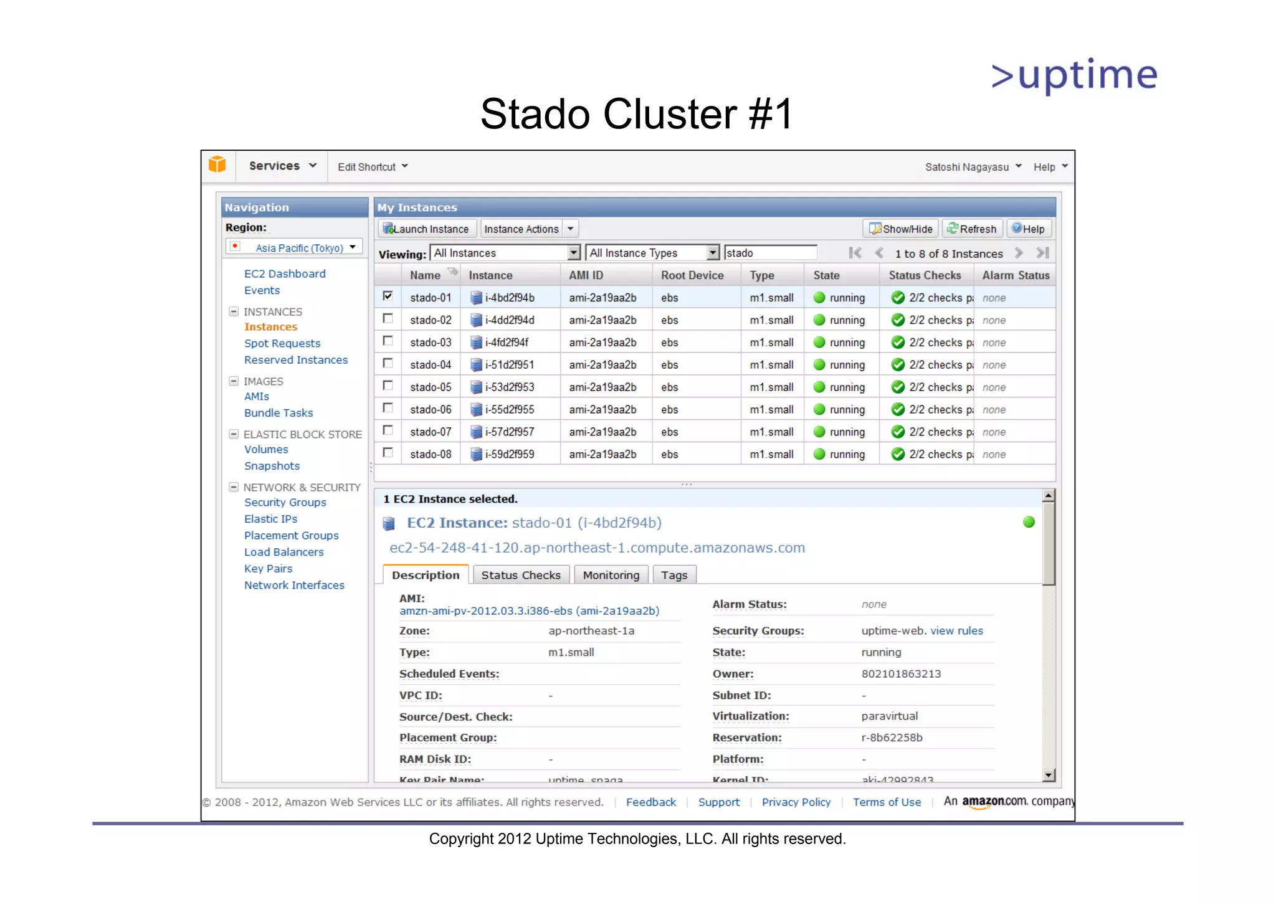This screenshot has width=1276, height=902.
Task: Click the green status dot in instance details
Action: click(x=1029, y=522)
